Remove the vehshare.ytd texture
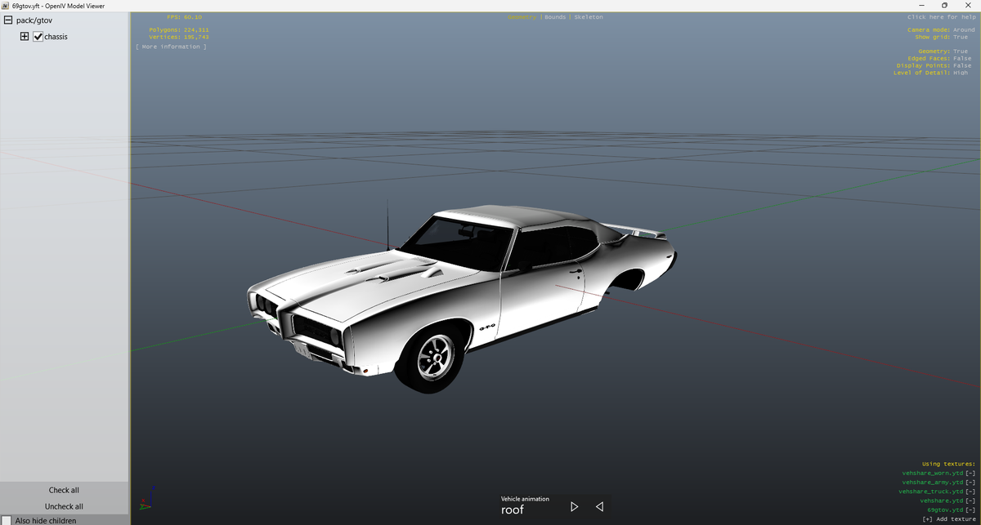 click(x=970, y=501)
